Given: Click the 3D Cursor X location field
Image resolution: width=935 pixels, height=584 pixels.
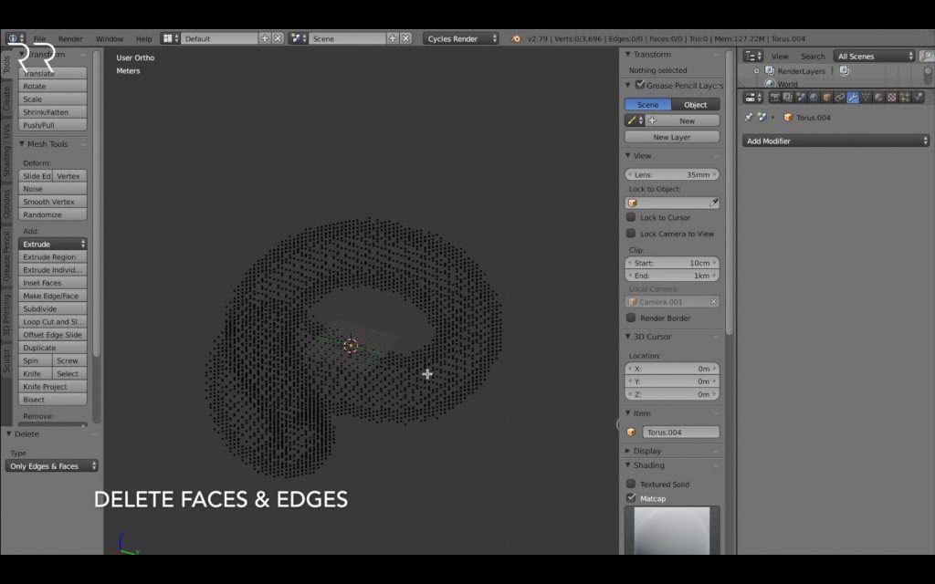Looking at the screenshot, I should pyautogui.click(x=672, y=369).
